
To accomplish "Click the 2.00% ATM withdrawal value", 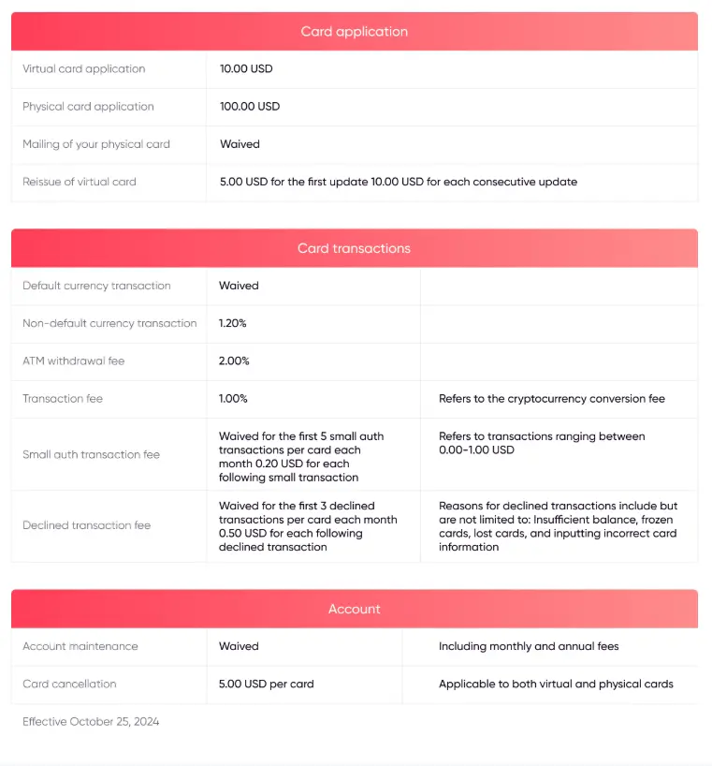I will click(234, 361).
